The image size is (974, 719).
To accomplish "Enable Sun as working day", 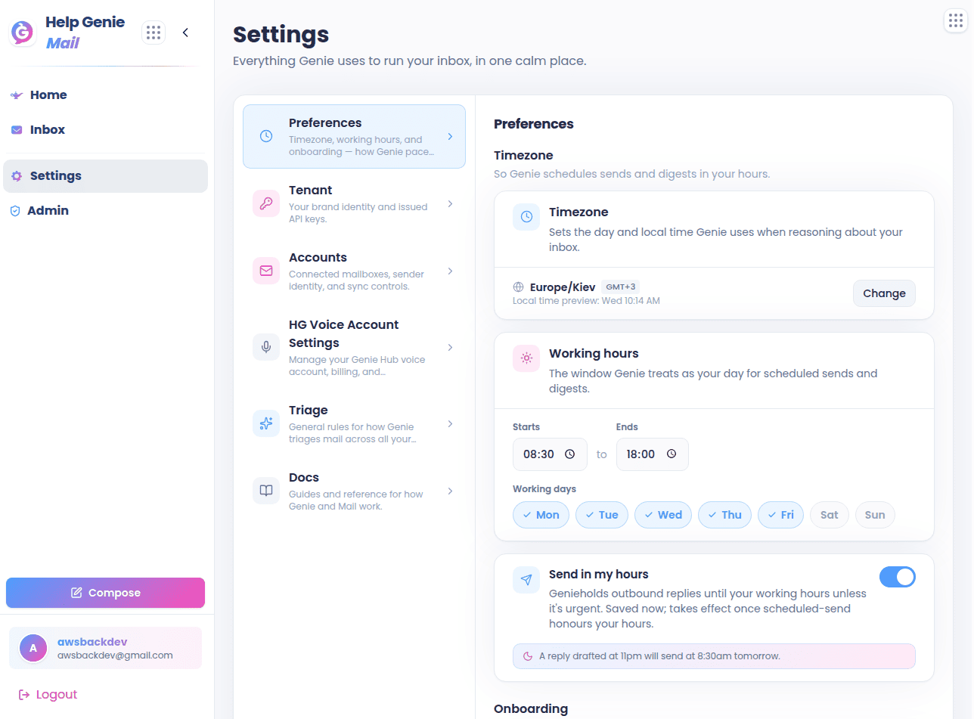I will (x=875, y=515).
